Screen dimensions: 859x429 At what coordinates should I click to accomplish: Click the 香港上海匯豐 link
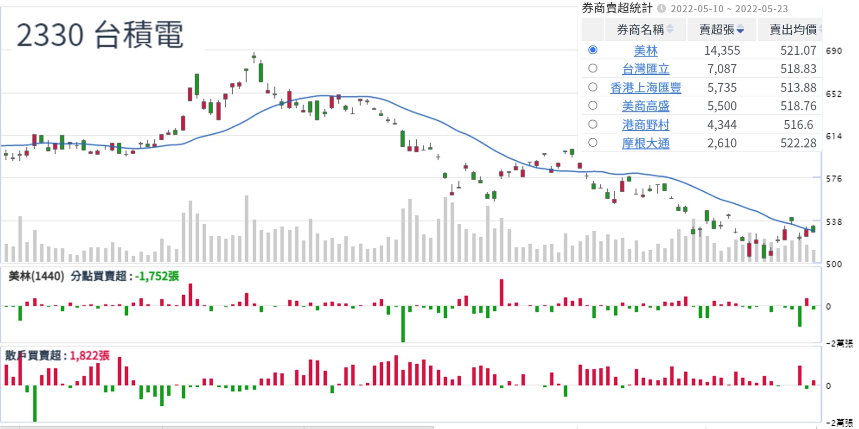pos(646,87)
